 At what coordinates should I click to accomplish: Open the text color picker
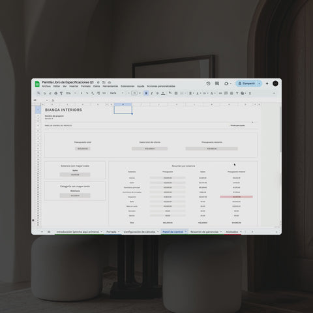point(163,93)
